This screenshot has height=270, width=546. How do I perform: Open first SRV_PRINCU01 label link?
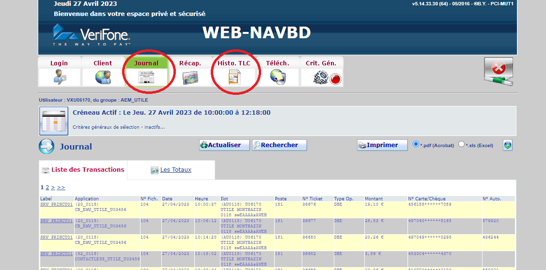pyautogui.click(x=56, y=205)
